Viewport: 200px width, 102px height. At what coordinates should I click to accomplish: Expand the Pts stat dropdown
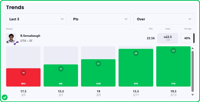click(100, 19)
